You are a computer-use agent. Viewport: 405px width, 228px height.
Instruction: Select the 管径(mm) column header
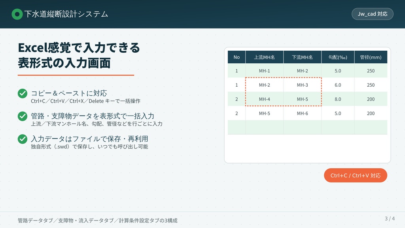click(x=371, y=57)
